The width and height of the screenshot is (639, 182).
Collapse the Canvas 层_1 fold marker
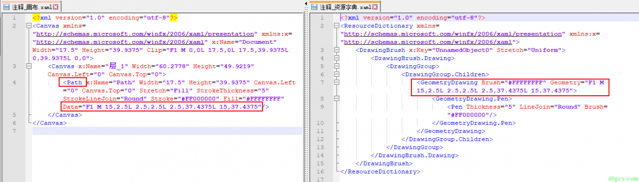click(x=28, y=66)
